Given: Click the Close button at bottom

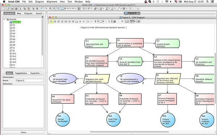Looking at the screenshot, I should (x=24, y=132).
